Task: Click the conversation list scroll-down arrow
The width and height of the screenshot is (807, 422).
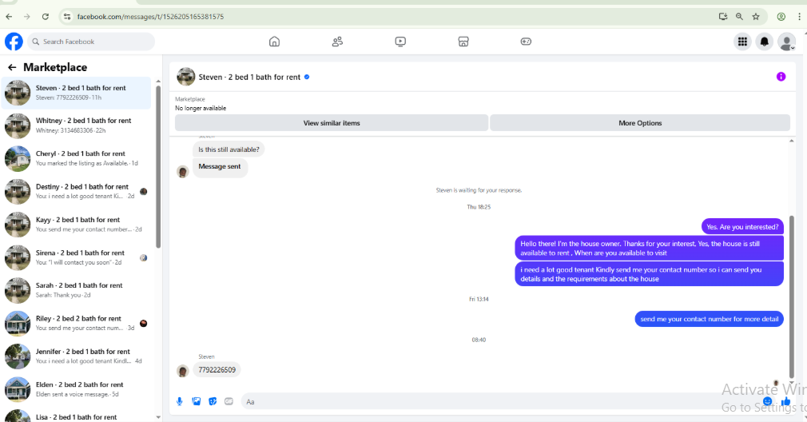Action: point(158,417)
